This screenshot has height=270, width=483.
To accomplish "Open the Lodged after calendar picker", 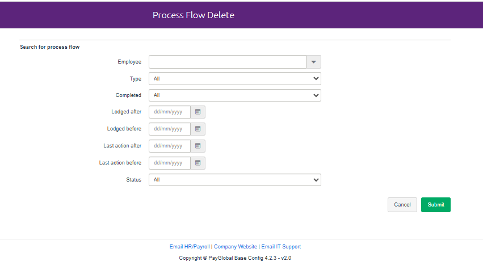I will pyautogui.click(x=198, y=112).
